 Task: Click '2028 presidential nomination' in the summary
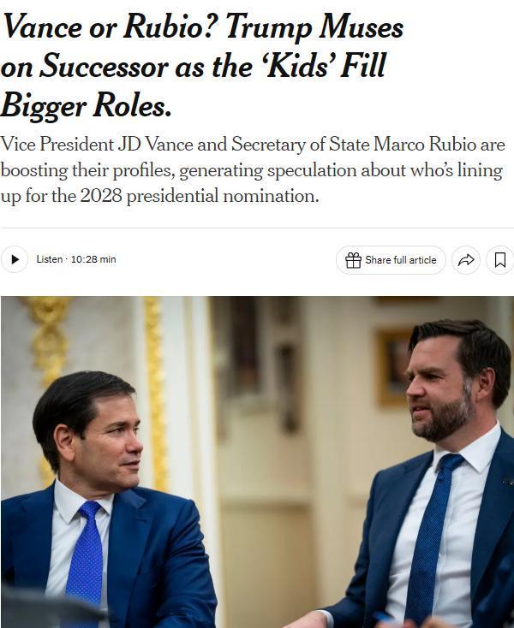(x=199, y=196)
